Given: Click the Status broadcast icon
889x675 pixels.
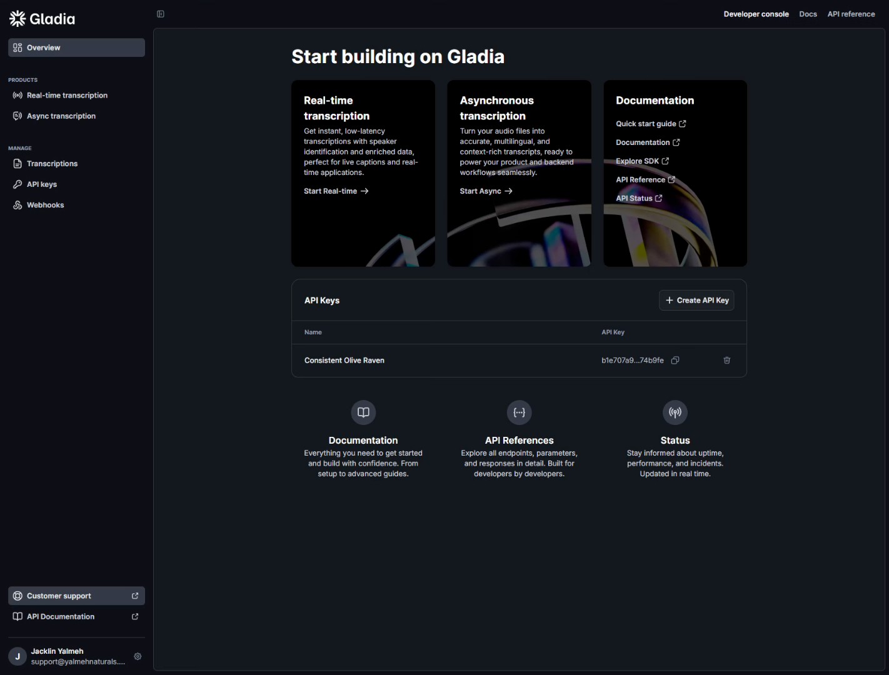Looking at the screenshot, I should (675, 412).
